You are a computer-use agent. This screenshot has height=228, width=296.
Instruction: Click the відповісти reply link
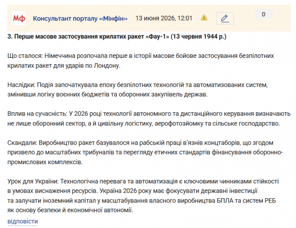[x=23, y=221]
